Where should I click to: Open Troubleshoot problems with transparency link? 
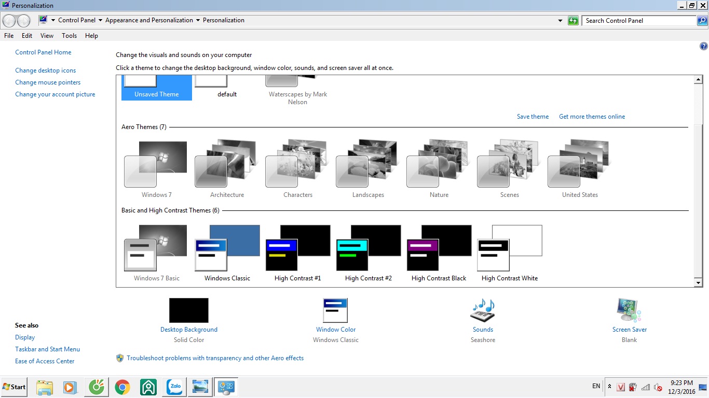tap(215, 358)
